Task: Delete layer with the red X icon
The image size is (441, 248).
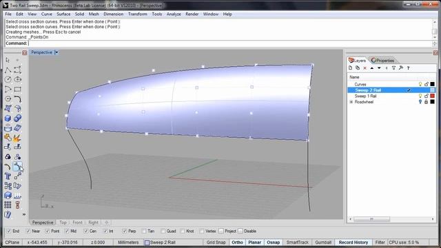Action: point(365,68)
